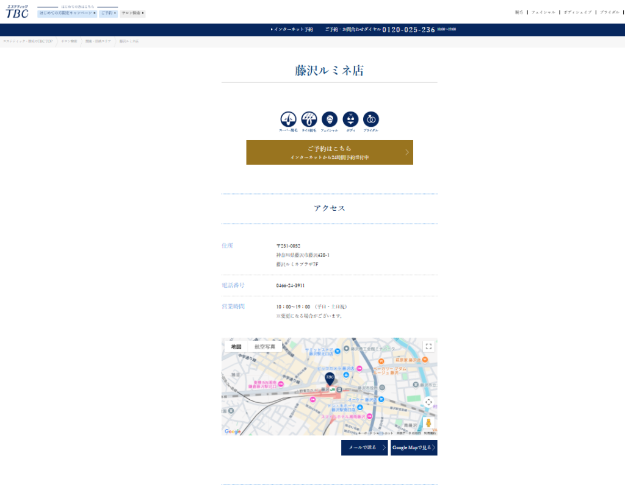Image resolution: width=625 pixels, height=490 pixels.
Task: Click the Google Mapで見る button
Action: (x=414, y=448)
